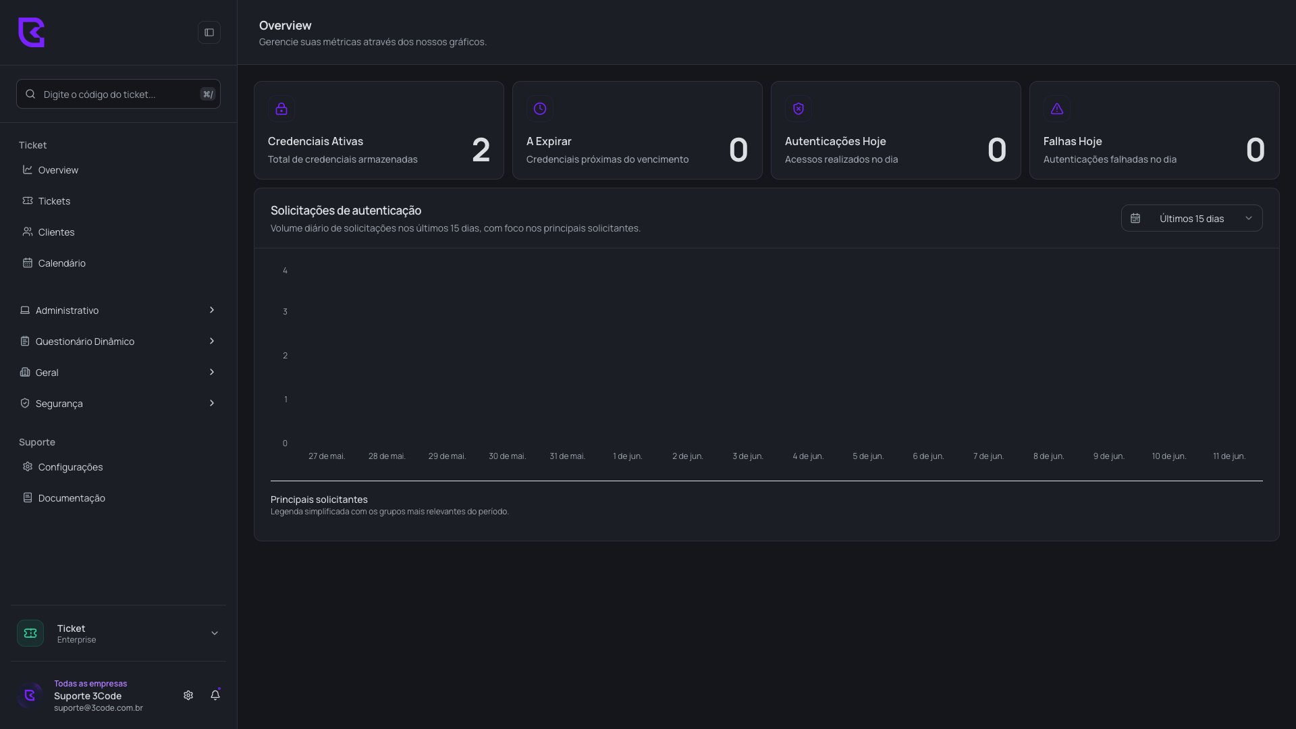Click the Principais solicitantes heading
The width and height of the screenshot is (1296, 729).
pyautogui.click(x=319, y=500)
